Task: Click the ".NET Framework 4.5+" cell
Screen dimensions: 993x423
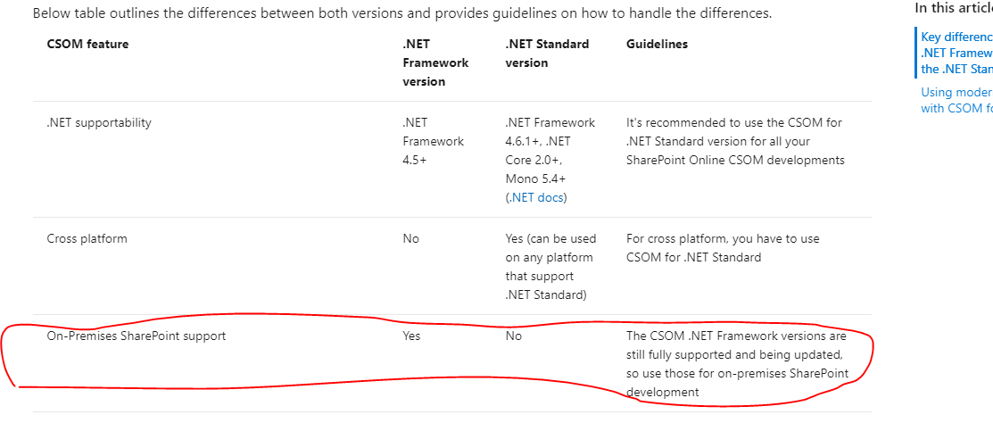Action: point(434,141)
